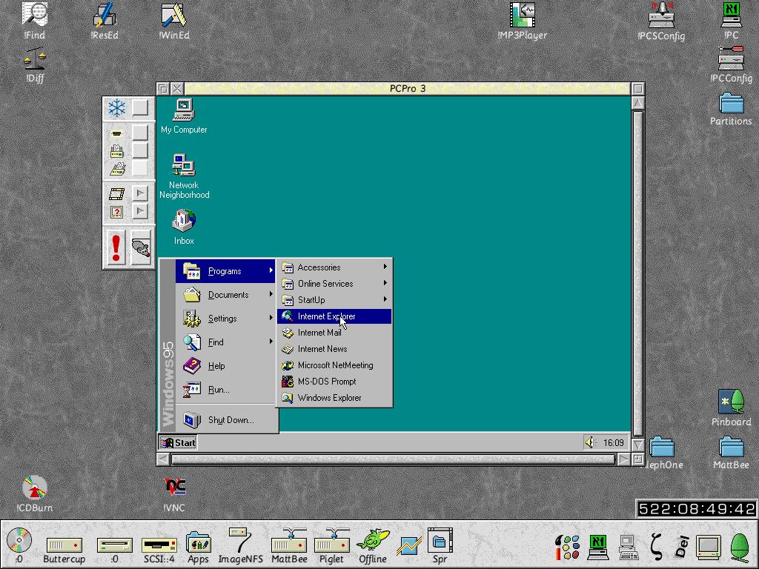
Task: Open Help from the Start menu
Action: point(225,366)
